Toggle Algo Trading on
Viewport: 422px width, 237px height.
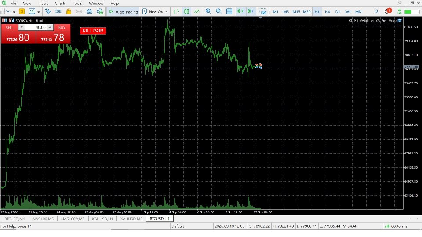pos(123,11)
